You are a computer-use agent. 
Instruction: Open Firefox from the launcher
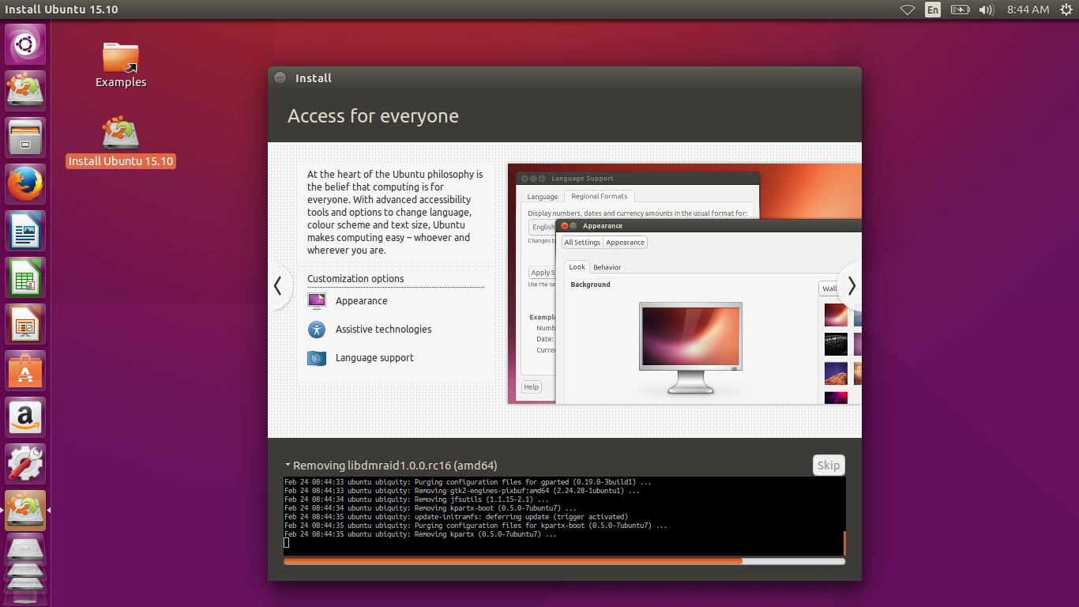[x=24, y=183]
